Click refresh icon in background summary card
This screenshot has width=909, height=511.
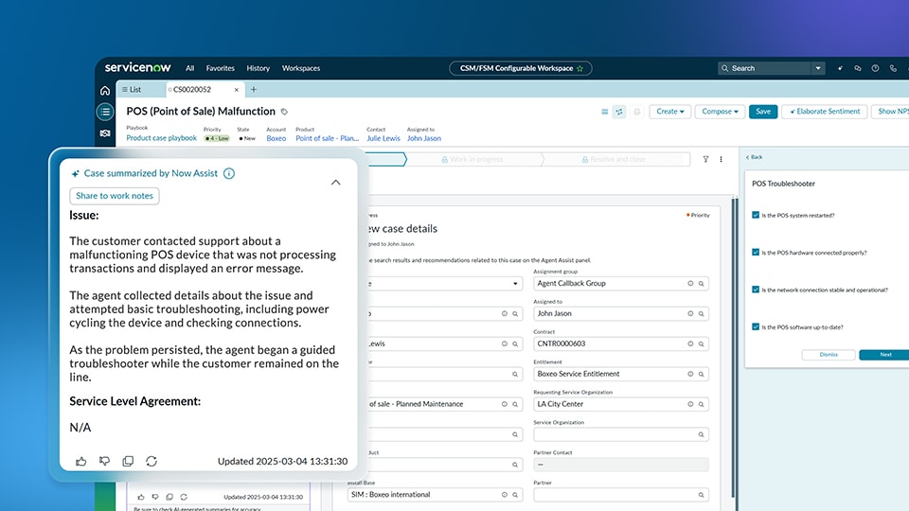[184, 497]
